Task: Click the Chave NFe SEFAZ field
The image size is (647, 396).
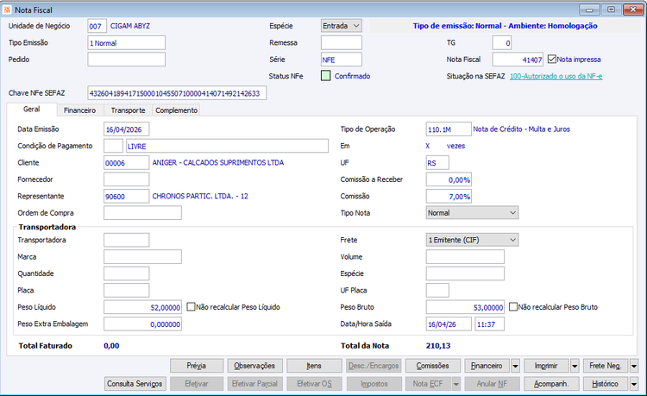Action: pos(177,93)
